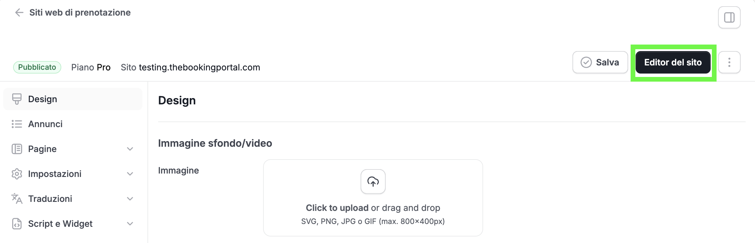Expand the Script e Widget chevron

130,224
